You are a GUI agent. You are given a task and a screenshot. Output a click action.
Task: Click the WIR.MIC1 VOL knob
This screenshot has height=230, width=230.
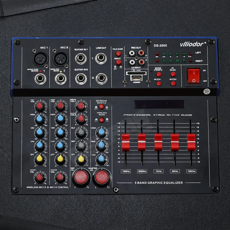[x=40, y=177]
